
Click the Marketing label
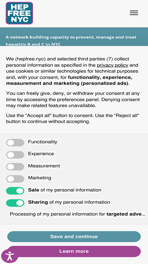[x=39, y=178]
